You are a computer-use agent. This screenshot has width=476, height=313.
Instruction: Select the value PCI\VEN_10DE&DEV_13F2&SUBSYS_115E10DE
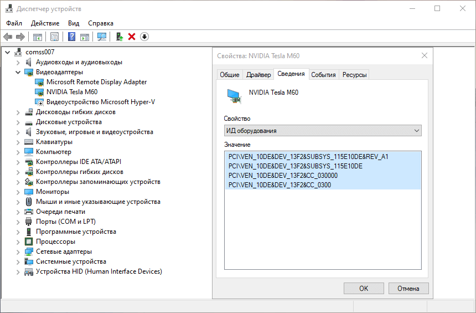(x=296, y=166)
